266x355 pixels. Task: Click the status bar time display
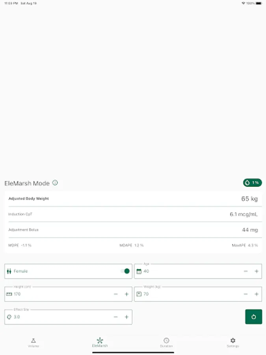point(11,3)
